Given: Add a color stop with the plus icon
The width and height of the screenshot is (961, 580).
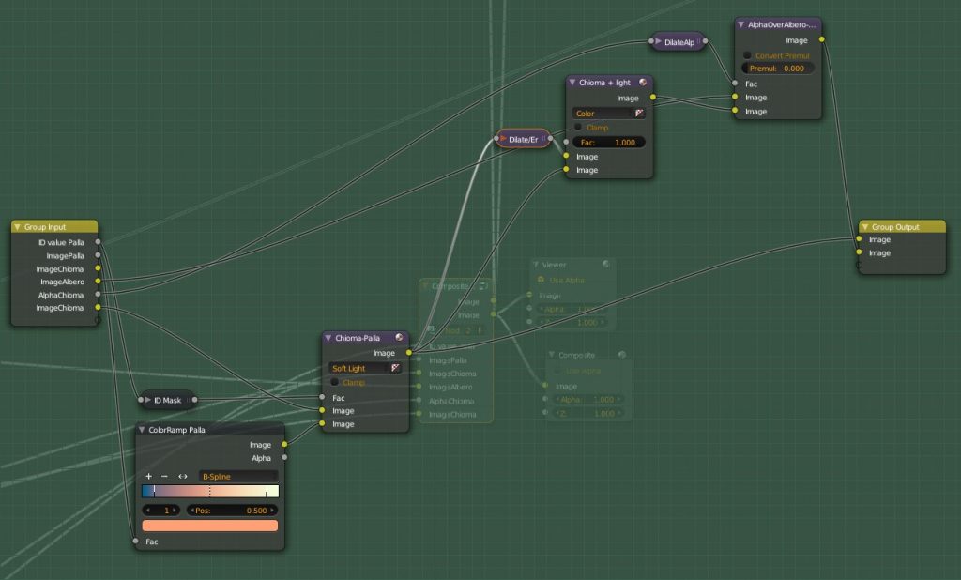Looking at the screenshot, I should tap(149, 477).
